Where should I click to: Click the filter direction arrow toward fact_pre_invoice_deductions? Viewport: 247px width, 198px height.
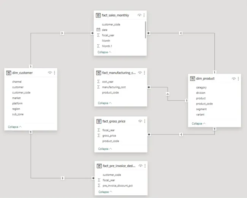pyautogui.click(x=63, y=178)
